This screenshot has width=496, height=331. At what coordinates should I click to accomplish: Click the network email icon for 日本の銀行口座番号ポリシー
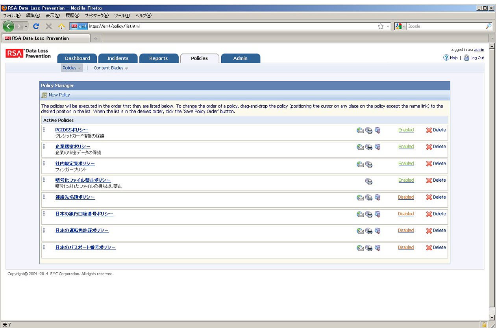(360, 214)
